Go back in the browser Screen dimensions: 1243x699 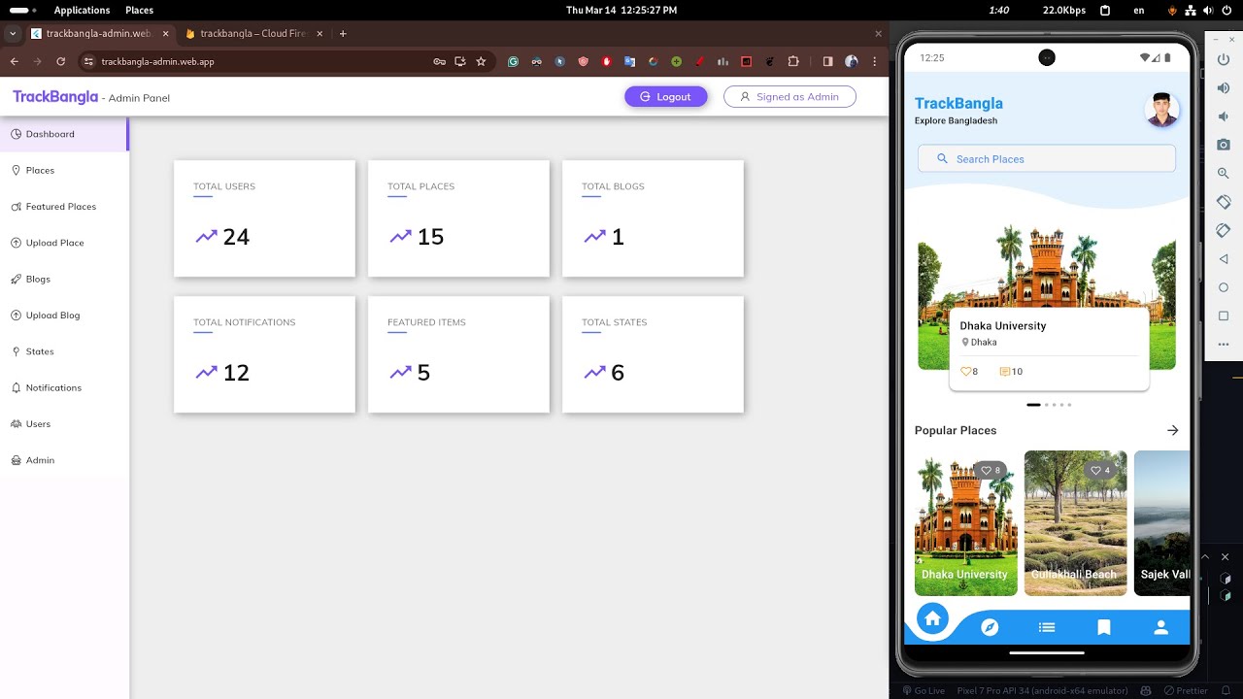14,61
